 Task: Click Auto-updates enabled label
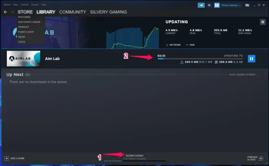click(242, 74)
